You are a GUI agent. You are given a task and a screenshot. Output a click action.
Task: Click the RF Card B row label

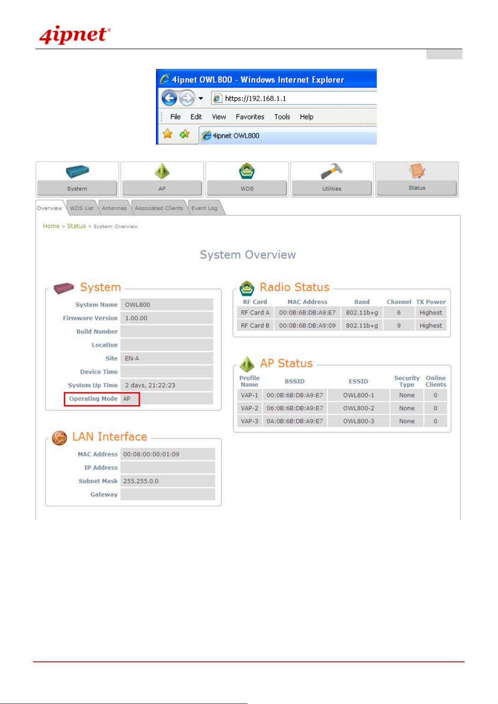(255, 325)
